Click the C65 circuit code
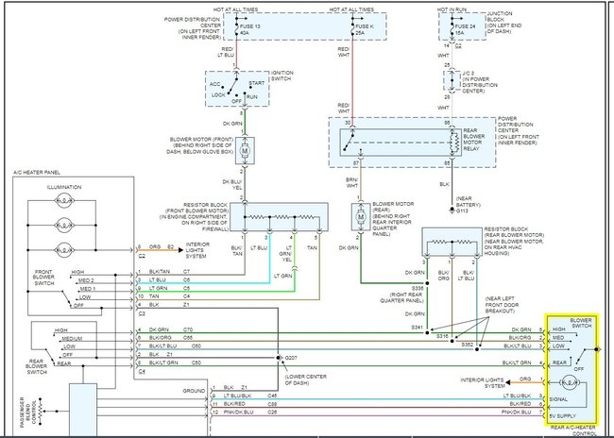This screenshot has width=614, height=438. [x=188, y=338]
